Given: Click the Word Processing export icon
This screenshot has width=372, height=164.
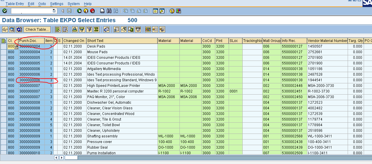Looking at the screenshot, I should [x=123, y=30].
